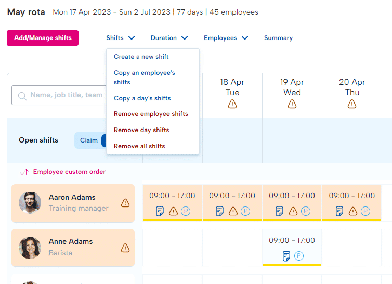Expand the Employees dropdown
The height and width of the screenshot is (284, 392).
(226, 38)
